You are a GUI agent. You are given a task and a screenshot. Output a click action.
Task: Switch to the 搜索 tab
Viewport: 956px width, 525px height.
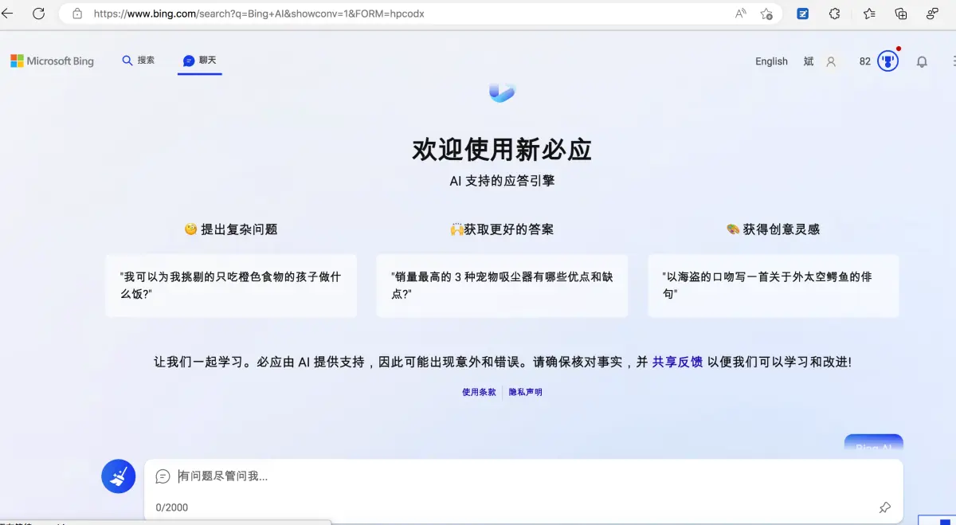click(x=138, y=60)
